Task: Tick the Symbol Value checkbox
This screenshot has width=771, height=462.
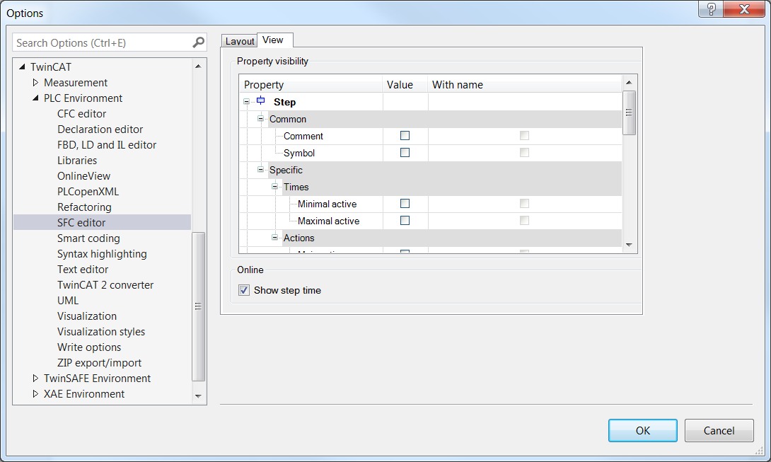Action: pos(405,153)
